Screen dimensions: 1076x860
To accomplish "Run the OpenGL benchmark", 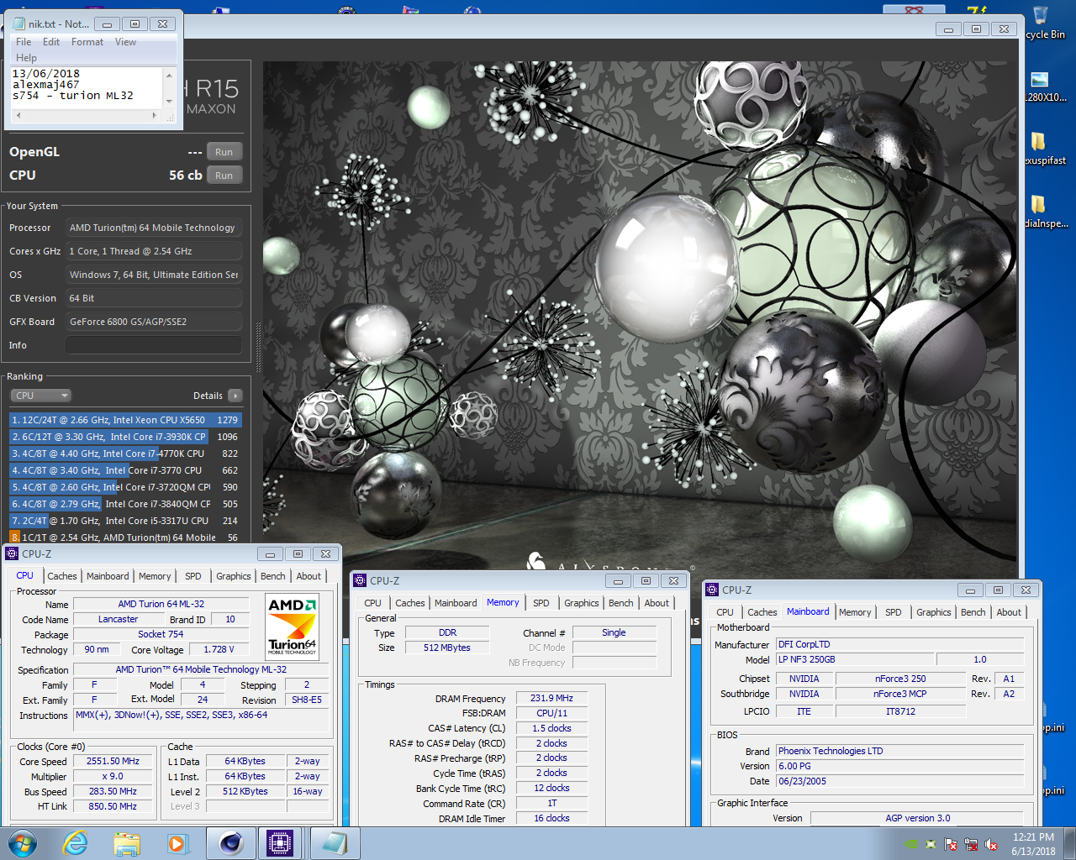I will [224, 152].
